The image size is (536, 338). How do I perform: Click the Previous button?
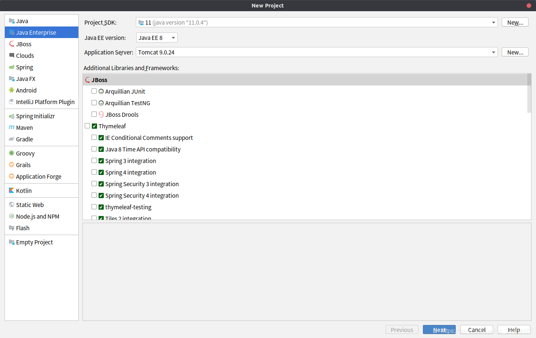tap(402, 330)
